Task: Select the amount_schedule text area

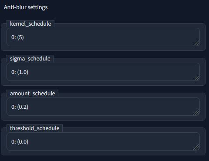Action: pos(103,107)
